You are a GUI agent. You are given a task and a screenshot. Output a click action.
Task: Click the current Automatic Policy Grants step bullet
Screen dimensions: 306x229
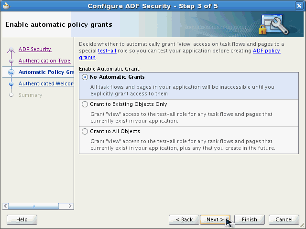coord(11,72)
